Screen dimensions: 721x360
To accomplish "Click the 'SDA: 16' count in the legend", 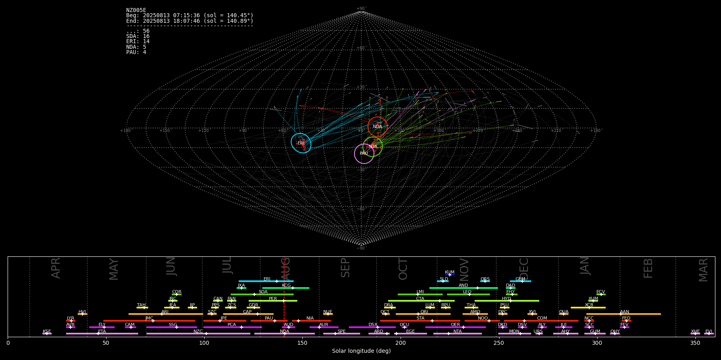I will (x=138, y=36).
